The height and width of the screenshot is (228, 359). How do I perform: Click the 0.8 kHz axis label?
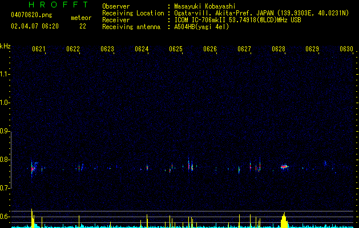(x=5, y=160)
